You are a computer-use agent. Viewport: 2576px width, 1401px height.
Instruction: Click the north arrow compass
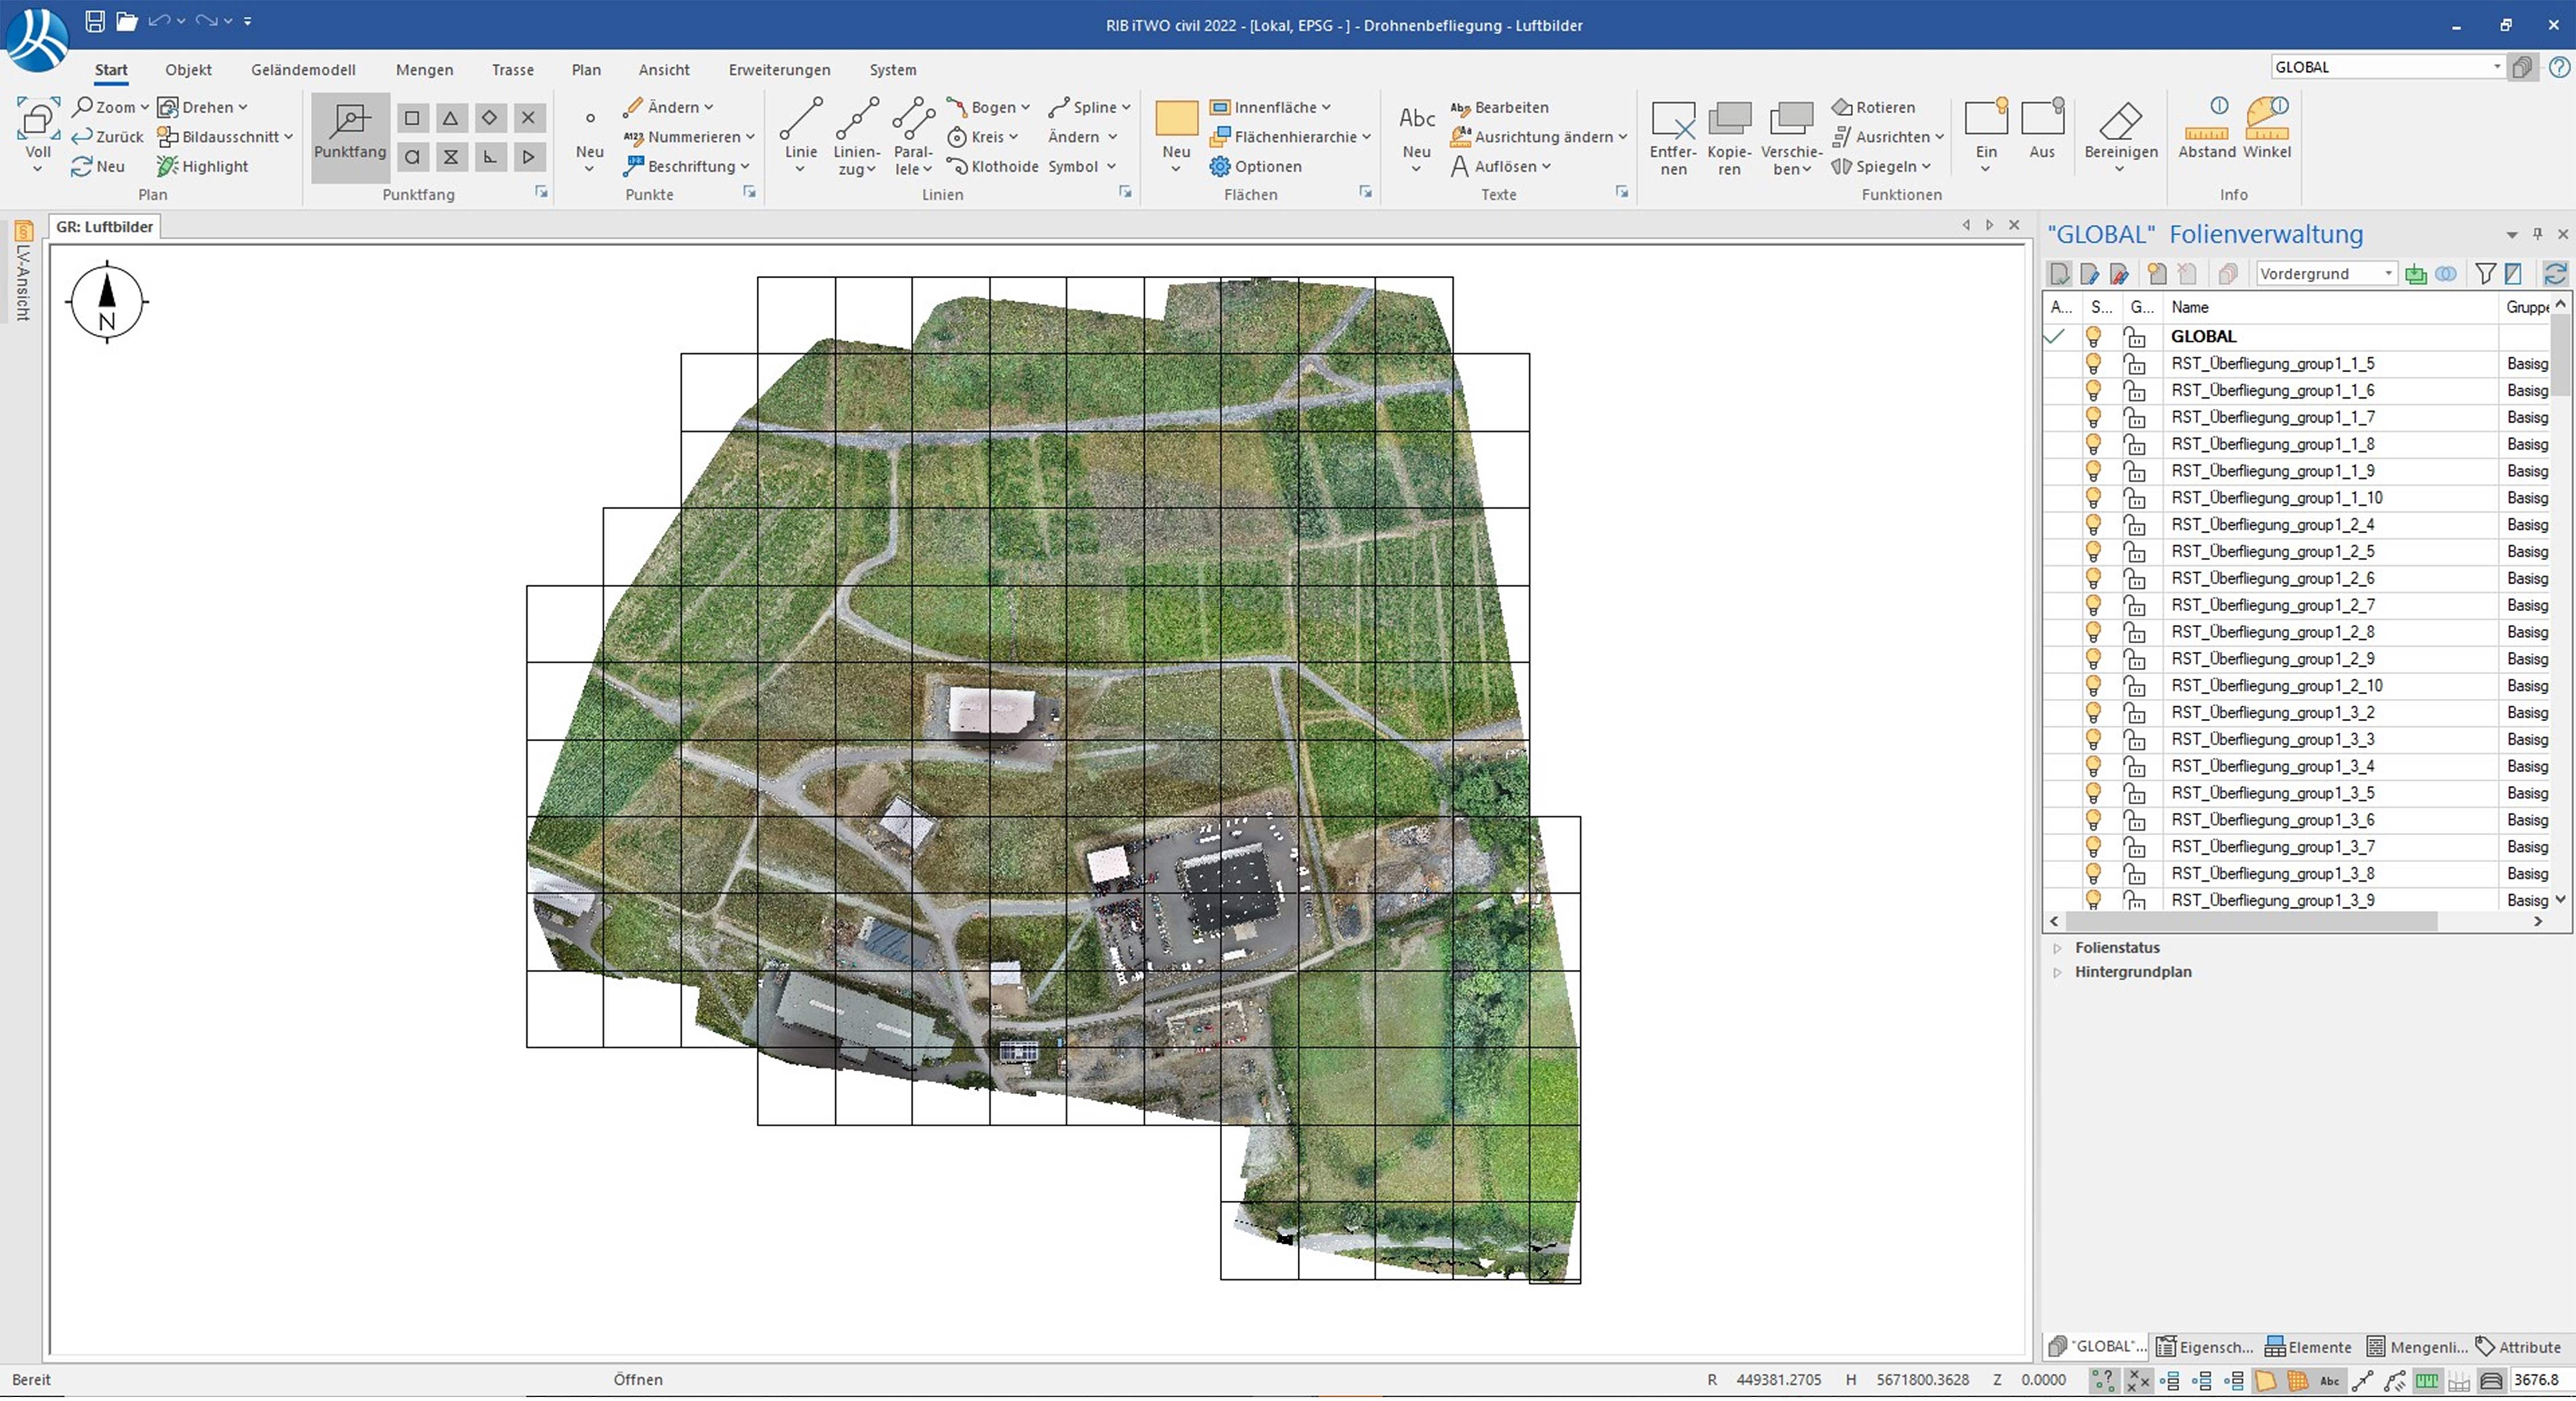point(107,301)
